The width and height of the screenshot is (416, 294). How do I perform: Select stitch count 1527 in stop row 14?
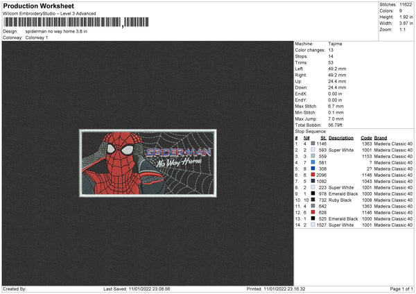pos(322,225)
